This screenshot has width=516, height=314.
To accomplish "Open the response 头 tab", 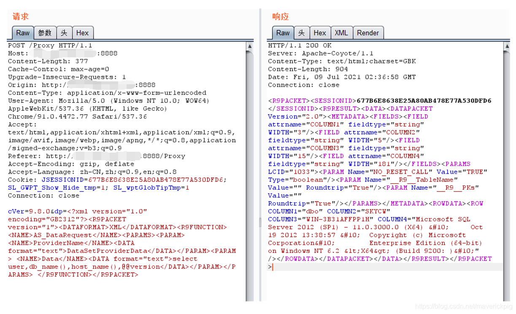I will (301, 33).
